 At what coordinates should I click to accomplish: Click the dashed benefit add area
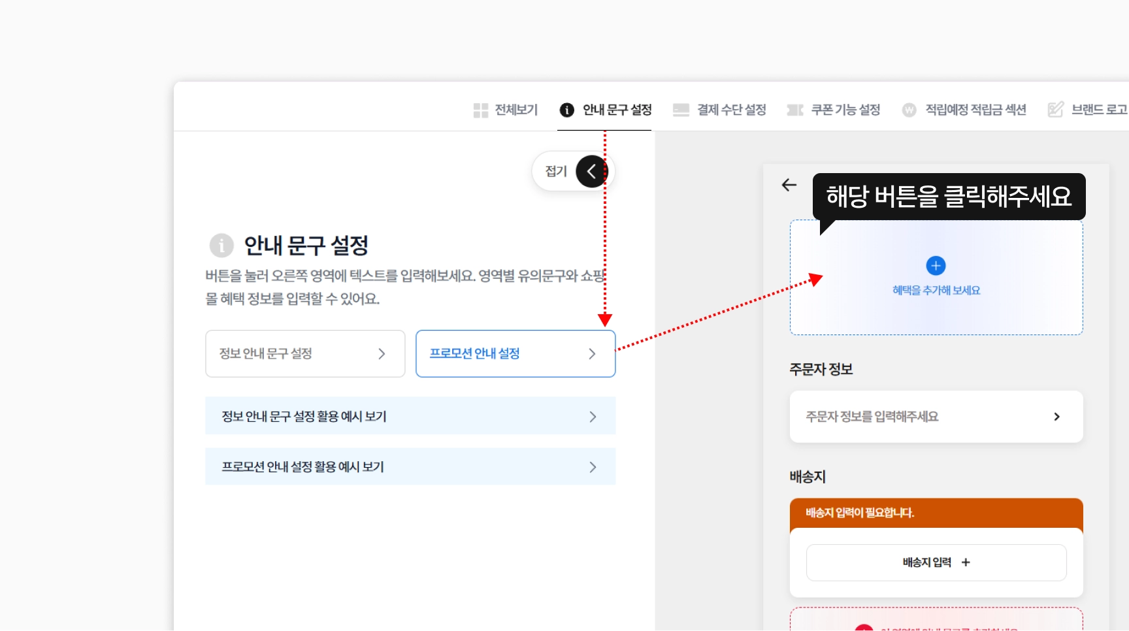936,278
